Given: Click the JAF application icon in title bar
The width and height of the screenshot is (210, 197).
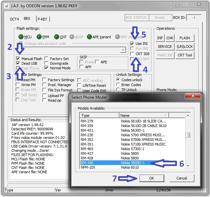Looking at the screenshot, I should [6, 6].
